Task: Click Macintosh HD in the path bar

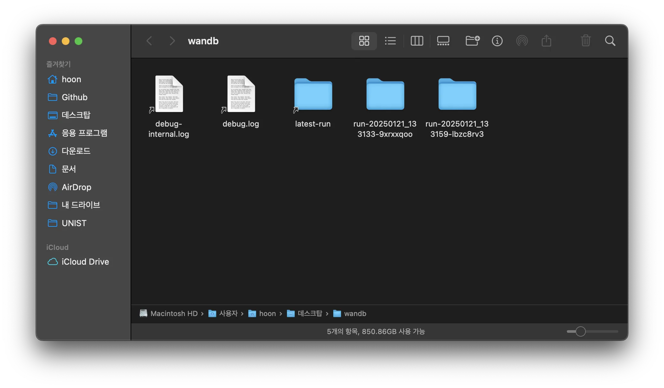Action: (x=174, y=313)
